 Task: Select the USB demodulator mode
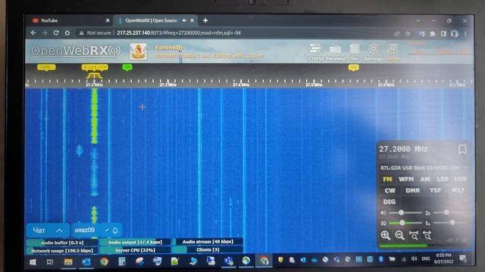click(460, 179)
